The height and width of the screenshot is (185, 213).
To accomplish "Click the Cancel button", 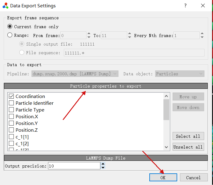I will (193, 177).
